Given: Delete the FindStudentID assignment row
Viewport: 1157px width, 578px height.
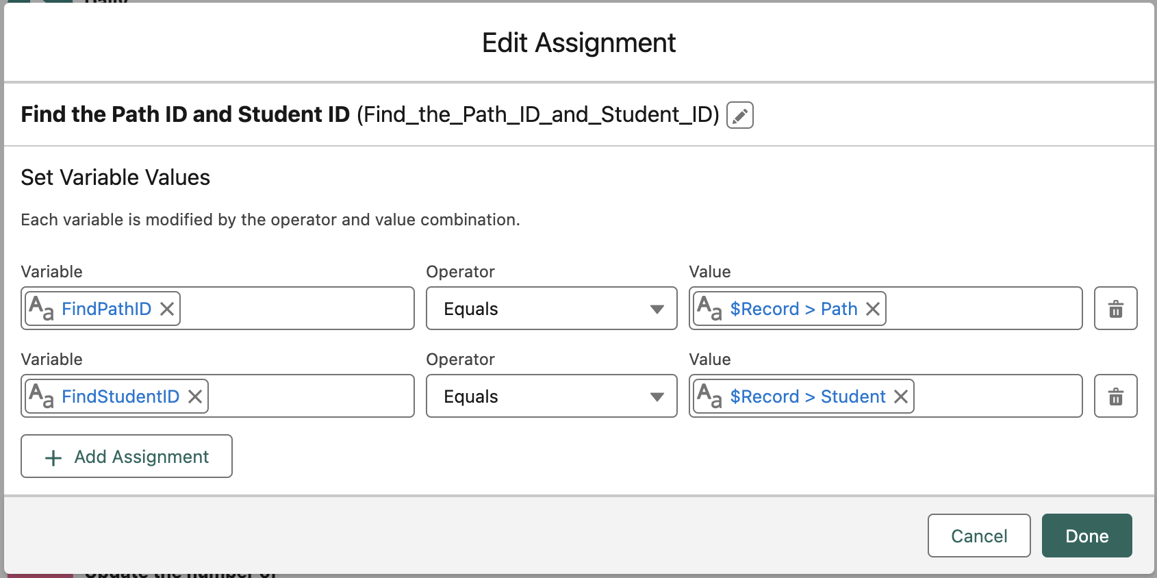Looking at the screenshot, I should pyautogui.click(x=1115, y=396).
